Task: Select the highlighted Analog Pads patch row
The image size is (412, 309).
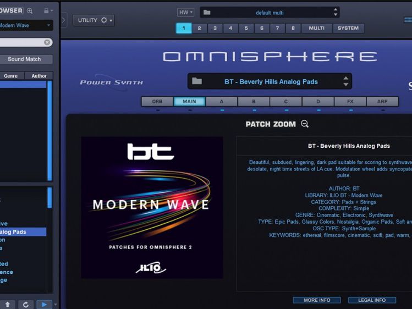Action: pyautogui.click(x=23, y=232)
